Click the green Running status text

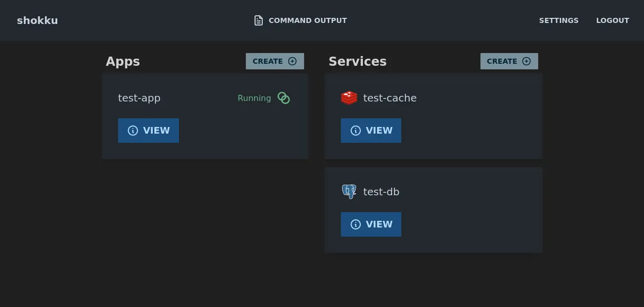[x=254, y=98]
